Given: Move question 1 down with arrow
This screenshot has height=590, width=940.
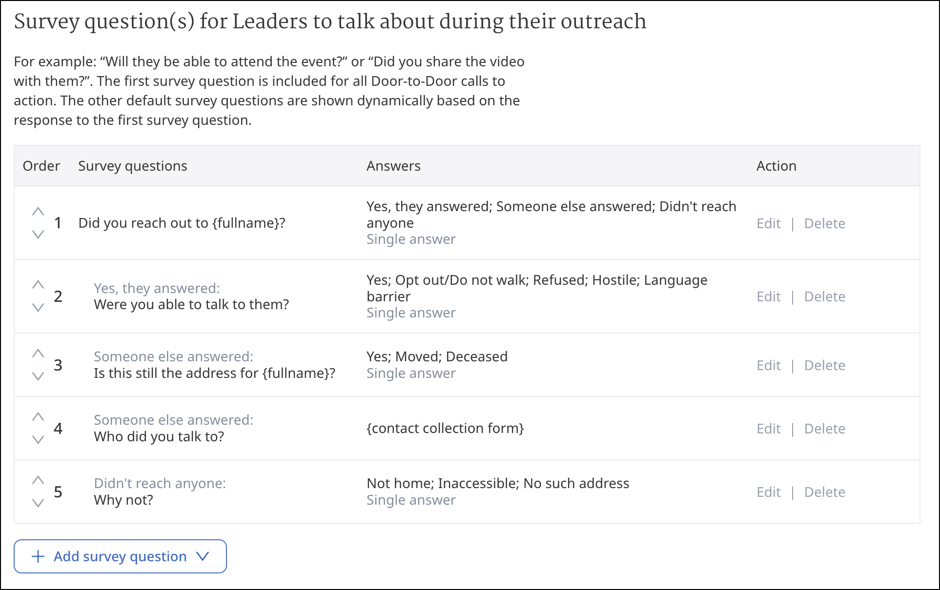Looking at the screenshot, I should pyautogui.click(x=38, y=235).
